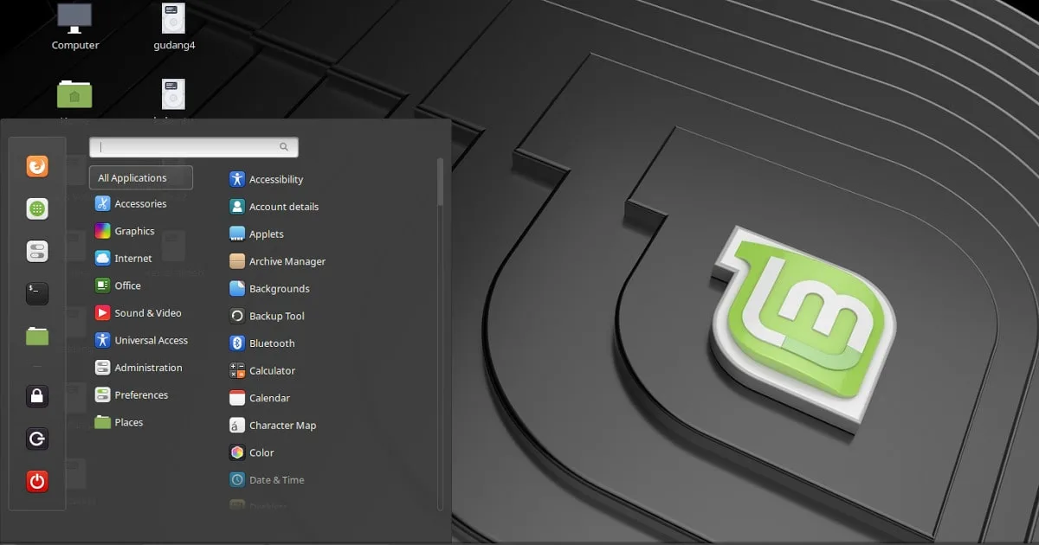Open the Places category
This screenshot has height=545, width=1039.
[141, 422]
